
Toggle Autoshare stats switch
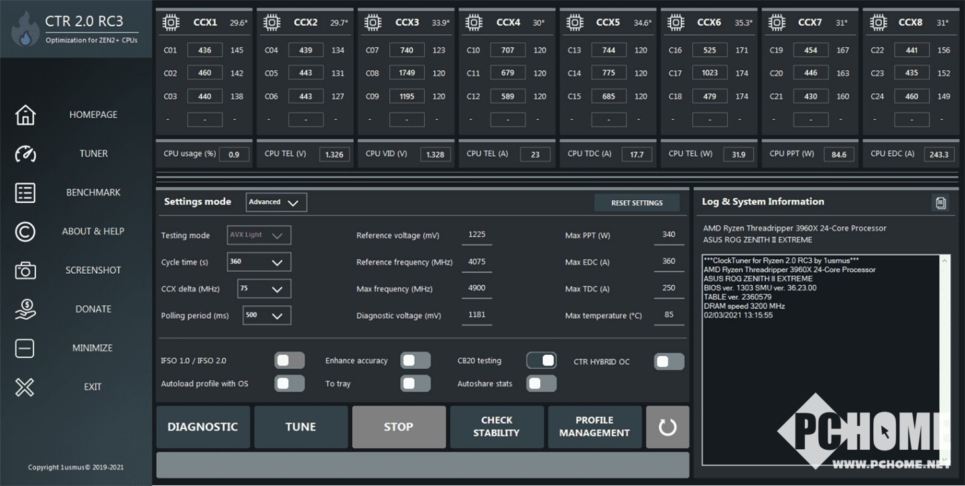[x=541, y=384]
